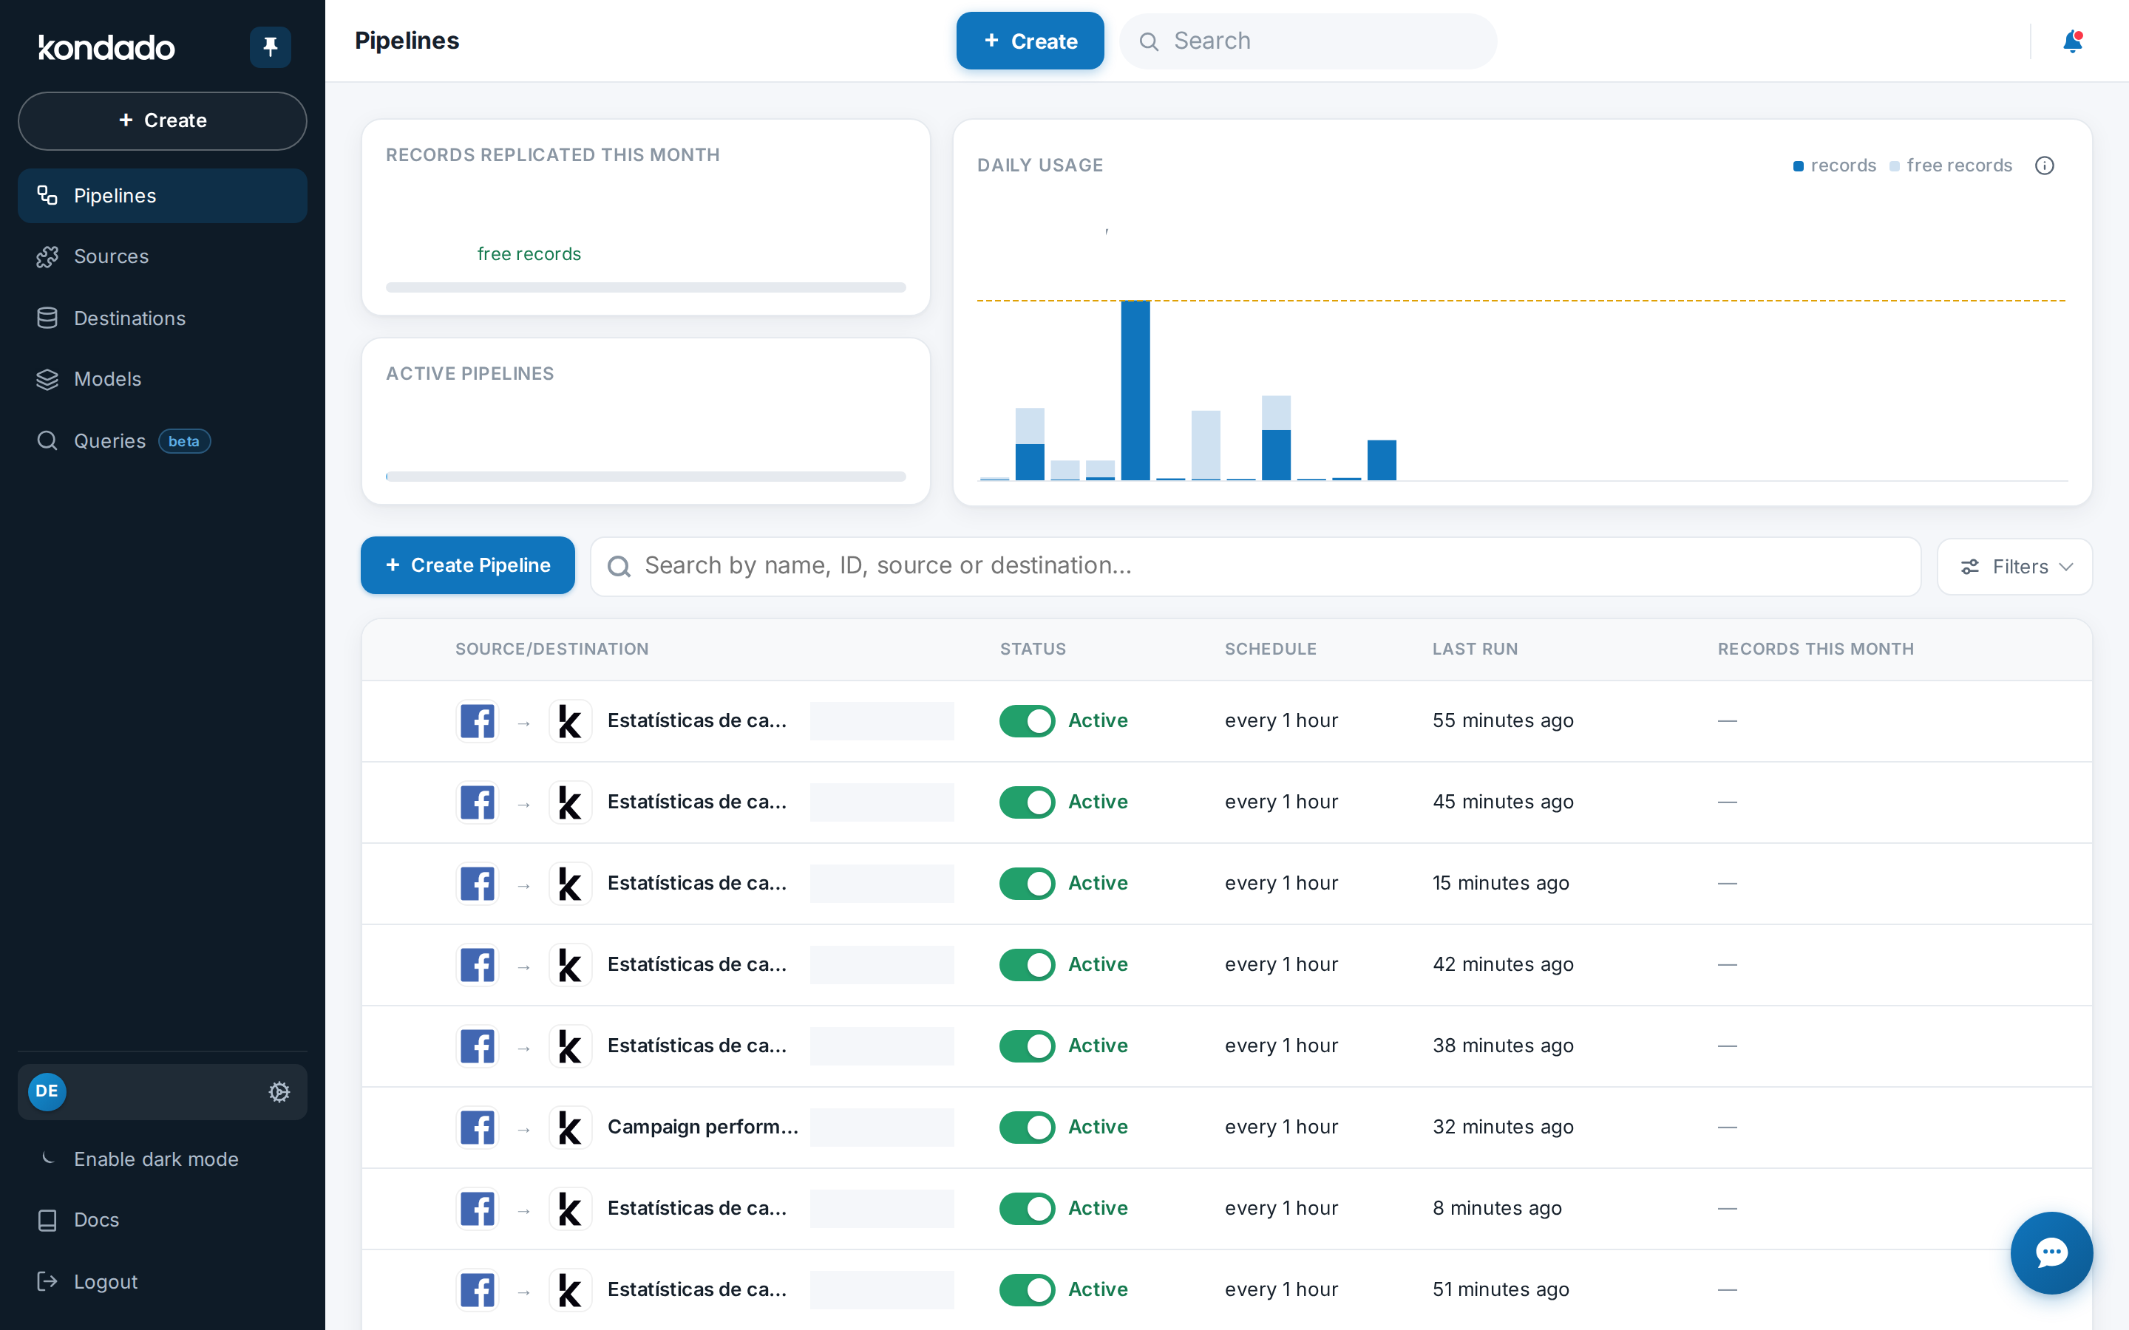Click the records legend swatch
The image size is (2129, 1330).
[1799, 166]
